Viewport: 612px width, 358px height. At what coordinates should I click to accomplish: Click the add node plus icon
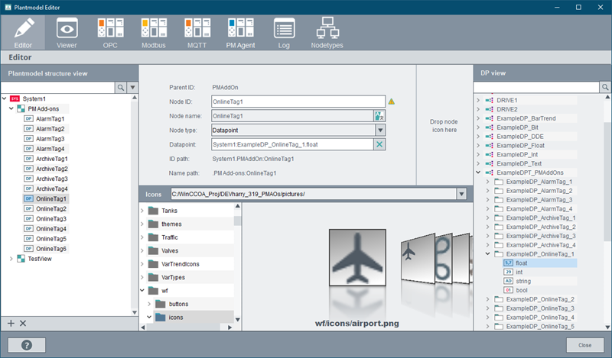click(x=11, y=324)
